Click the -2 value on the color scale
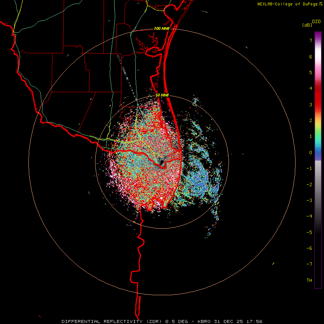Screen dimensions: 324x324 click(x=309, y=184)
